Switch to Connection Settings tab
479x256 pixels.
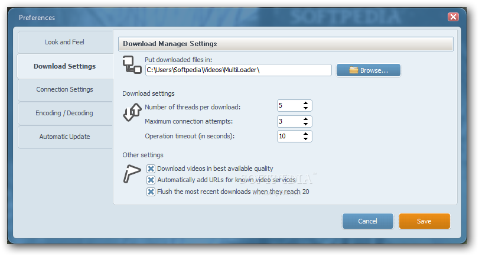pos(65,89)
